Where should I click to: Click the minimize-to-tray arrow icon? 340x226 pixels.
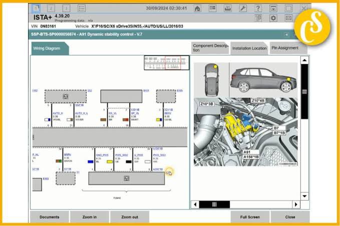click(x=273, y=8)
